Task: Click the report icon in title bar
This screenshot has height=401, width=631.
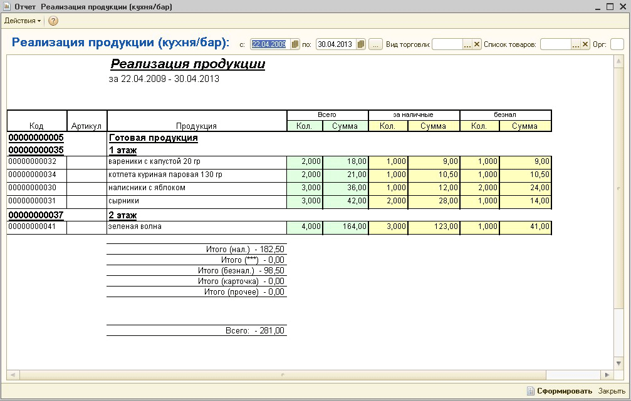Action: pyautogui.click(x=7, y=6)
